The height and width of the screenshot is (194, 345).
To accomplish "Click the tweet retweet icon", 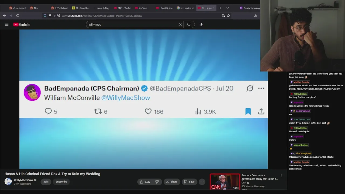I will (x=98, y=111).
